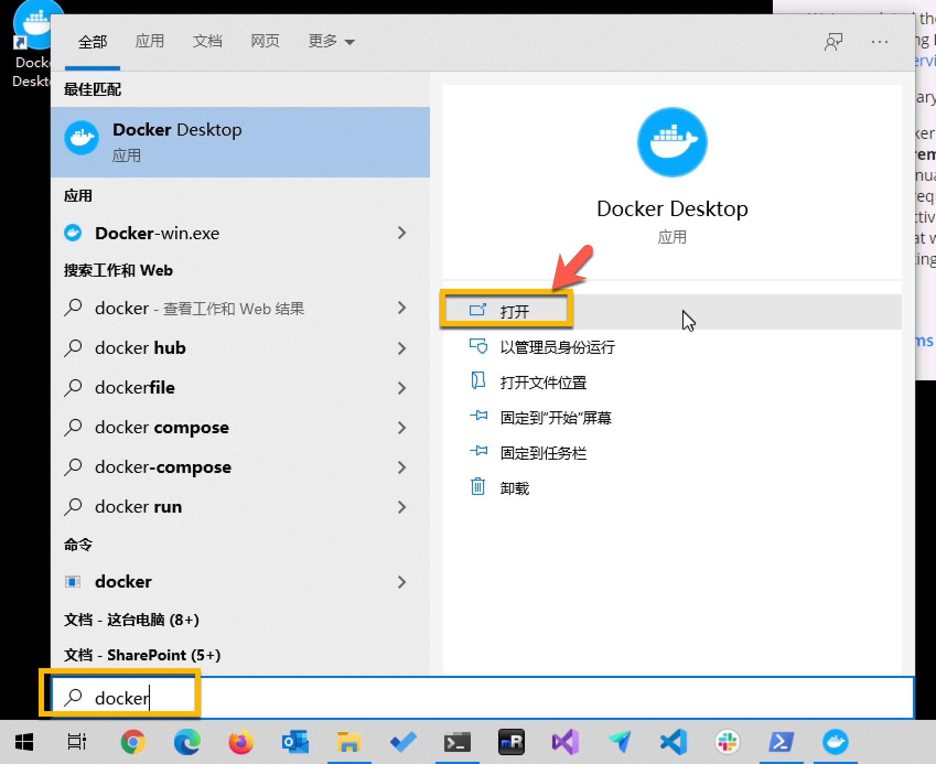Click Docker Desktop shortcut on the desktop

[x=32, y=45]
